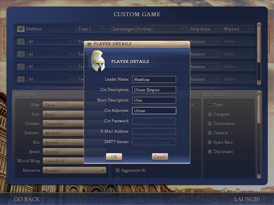Open the Speed dropdown showing Normal

63,152
